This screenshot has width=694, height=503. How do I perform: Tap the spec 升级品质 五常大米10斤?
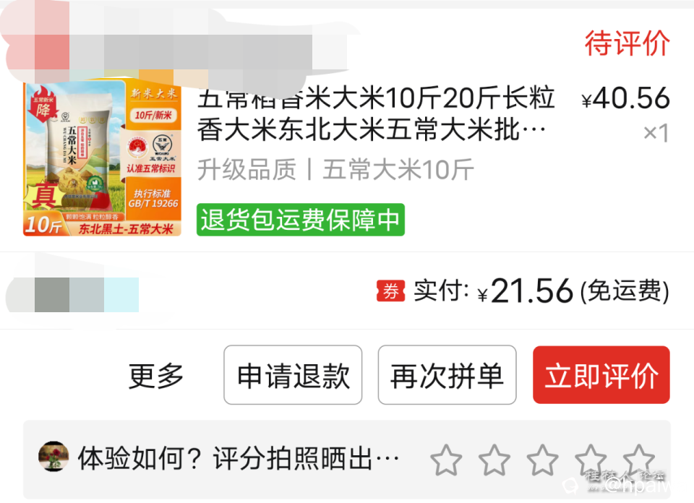335,169
